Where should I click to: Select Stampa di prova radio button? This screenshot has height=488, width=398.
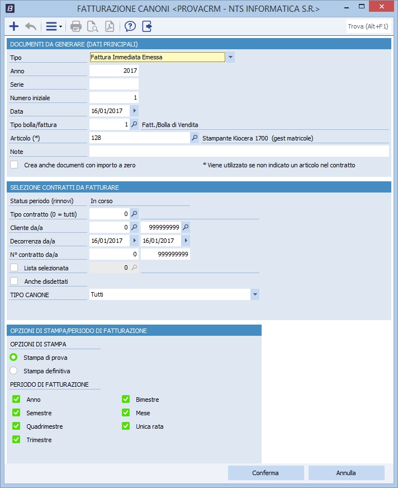coord(13,357)
